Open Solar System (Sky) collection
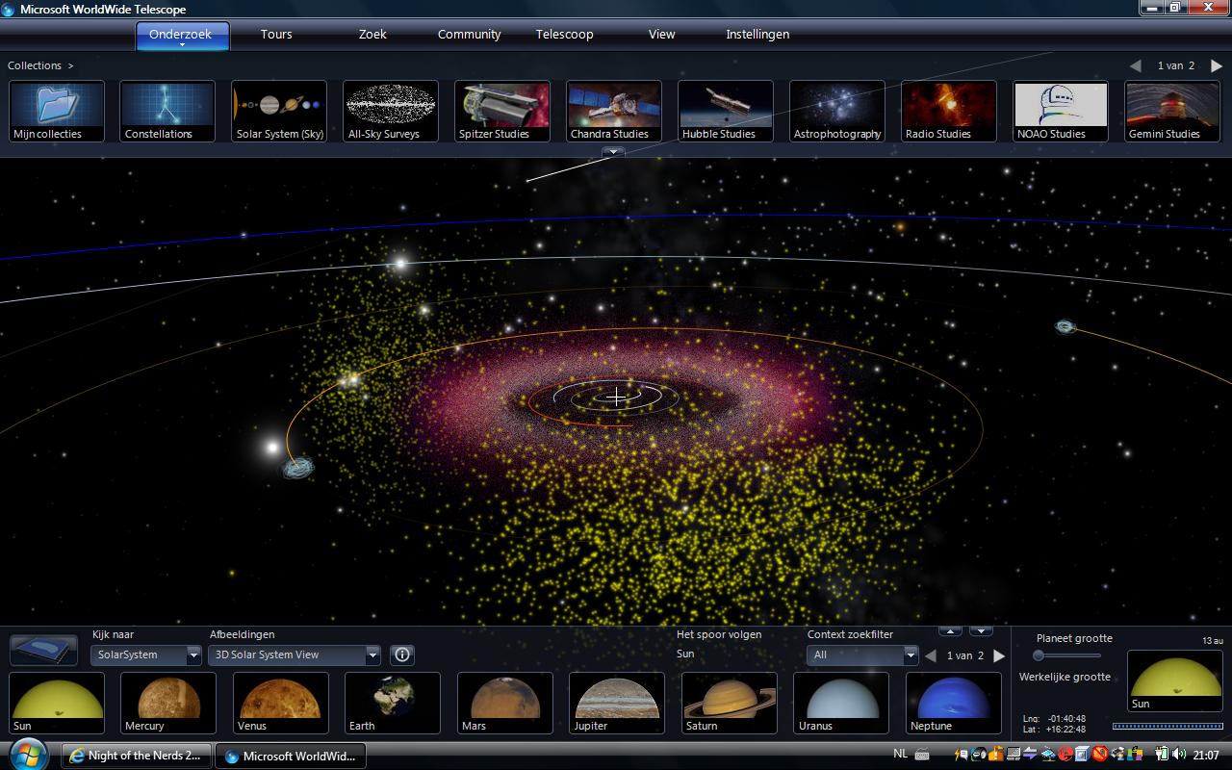 tap(279, 112)
